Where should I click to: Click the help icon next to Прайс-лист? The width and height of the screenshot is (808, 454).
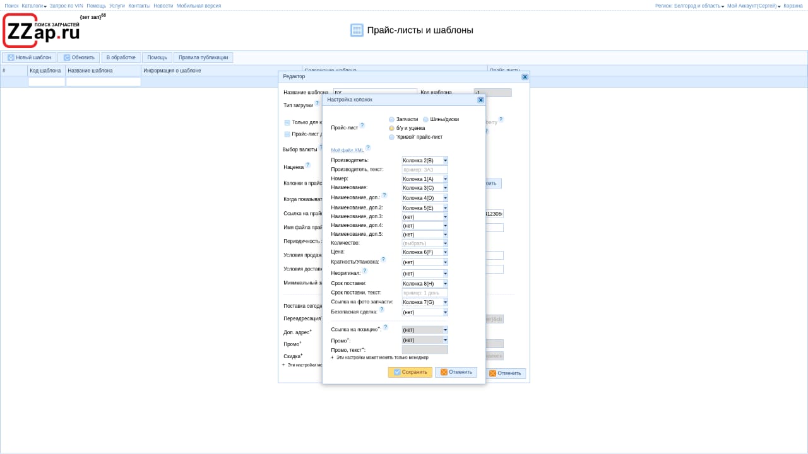coord(362,125)
